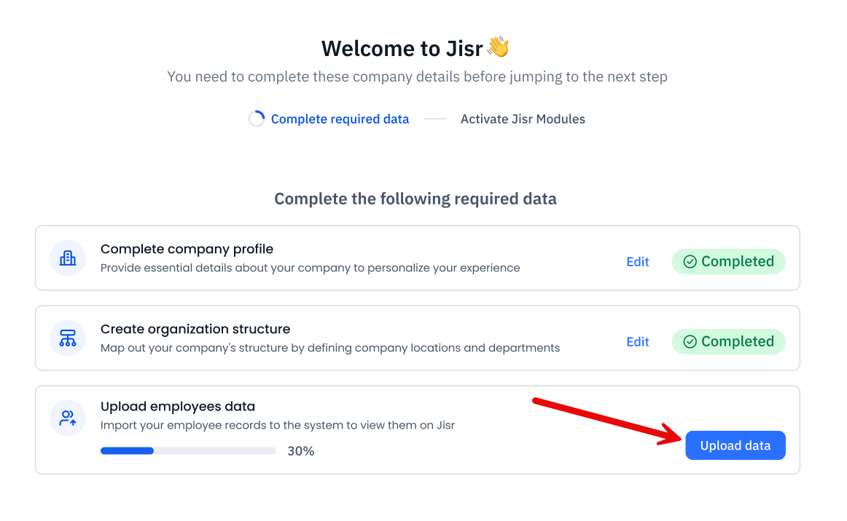Click the connector line between onboarding steps
847x521 pixels.
click(434, 119)
